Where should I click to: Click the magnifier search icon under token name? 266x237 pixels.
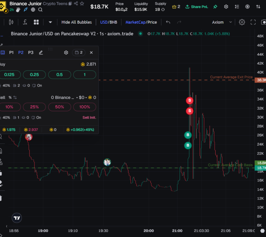pos(40,10)
